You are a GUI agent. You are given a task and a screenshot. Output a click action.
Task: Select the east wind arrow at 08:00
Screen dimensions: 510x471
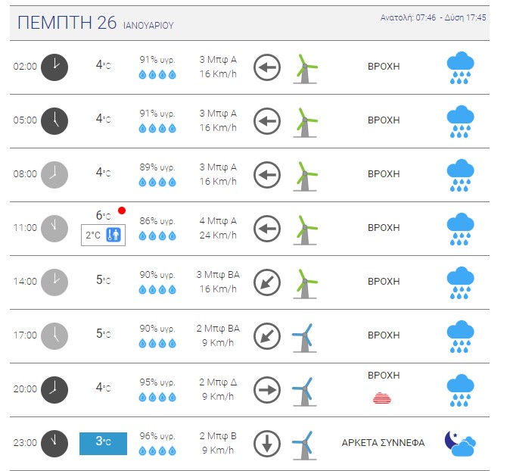pyautogui.click(x=267, y=175)
